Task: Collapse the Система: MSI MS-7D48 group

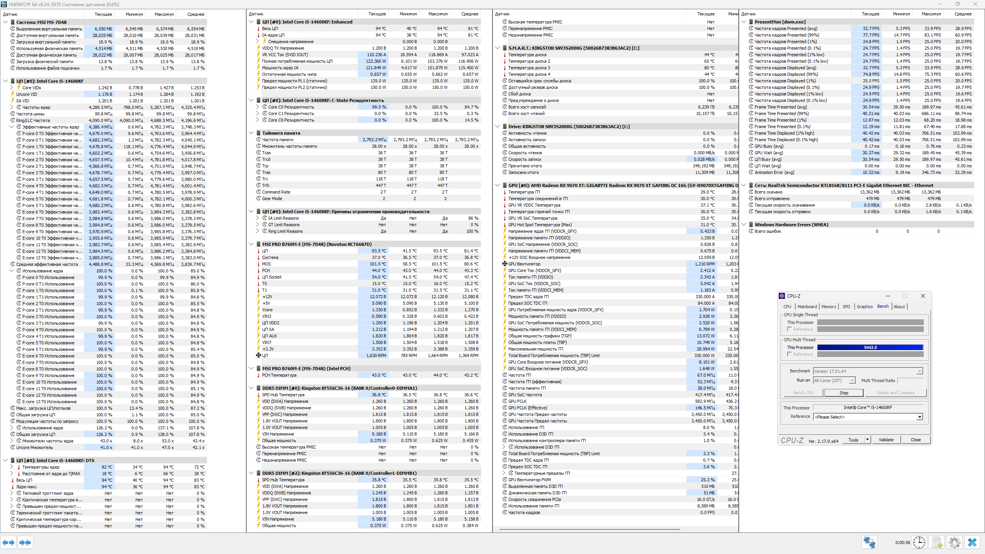Action: click(5, 22)
